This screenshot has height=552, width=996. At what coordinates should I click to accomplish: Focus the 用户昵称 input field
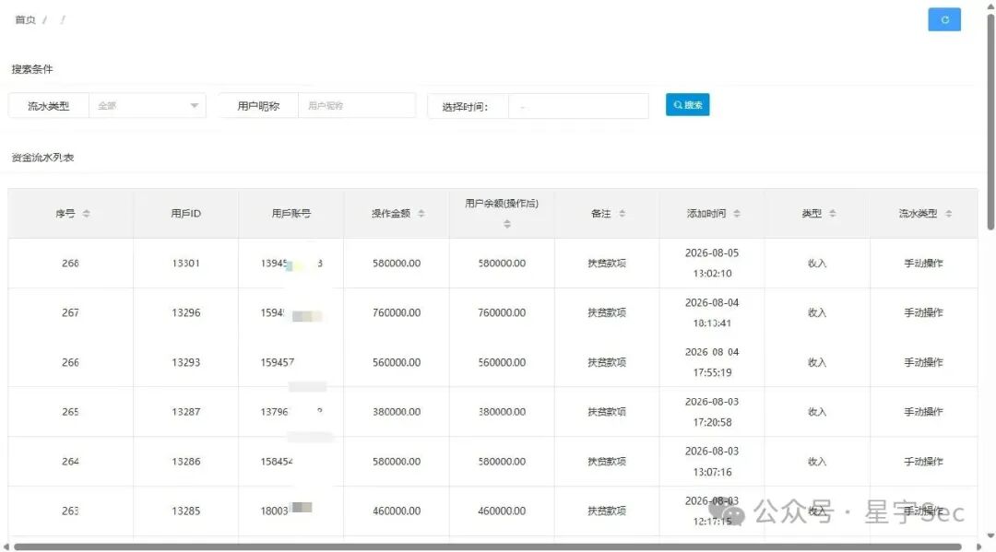tap(356, 106)
